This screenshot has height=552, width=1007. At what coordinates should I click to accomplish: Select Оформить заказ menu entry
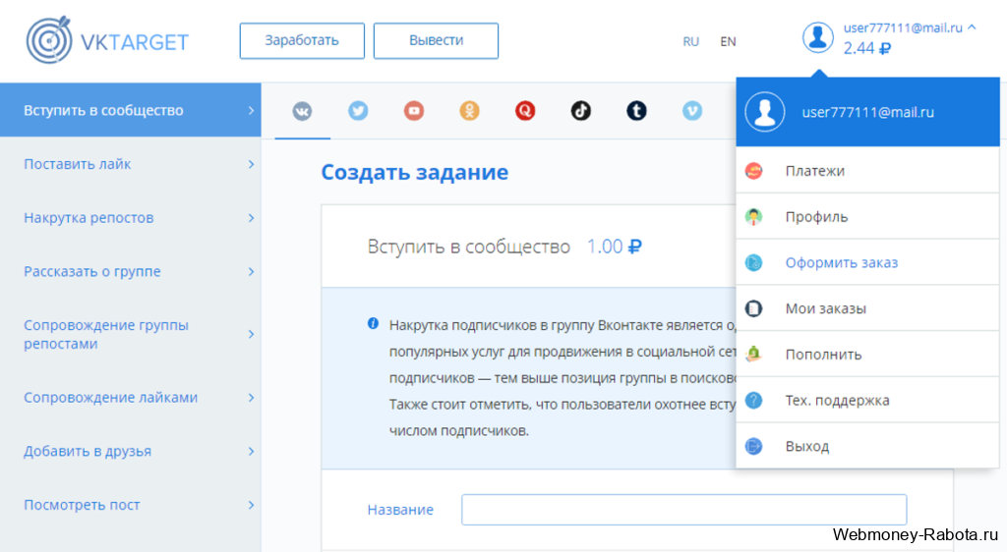pyautogui.click(x=867, y=262)
